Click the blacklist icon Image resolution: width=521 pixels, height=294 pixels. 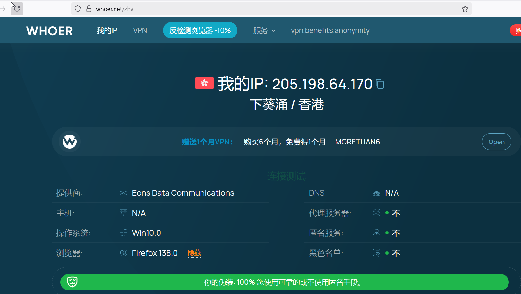pyautogui.click(x=377, y=253)
